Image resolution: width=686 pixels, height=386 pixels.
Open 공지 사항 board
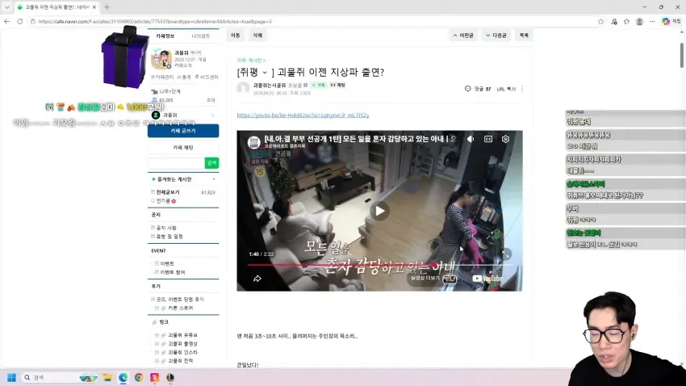[166, 228]
